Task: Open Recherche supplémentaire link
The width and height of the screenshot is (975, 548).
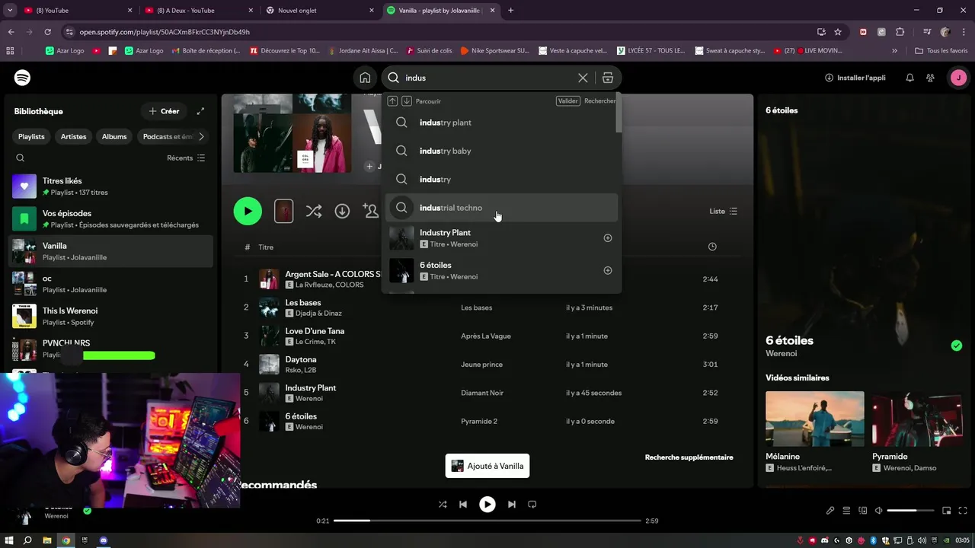Action: point(689,457)
